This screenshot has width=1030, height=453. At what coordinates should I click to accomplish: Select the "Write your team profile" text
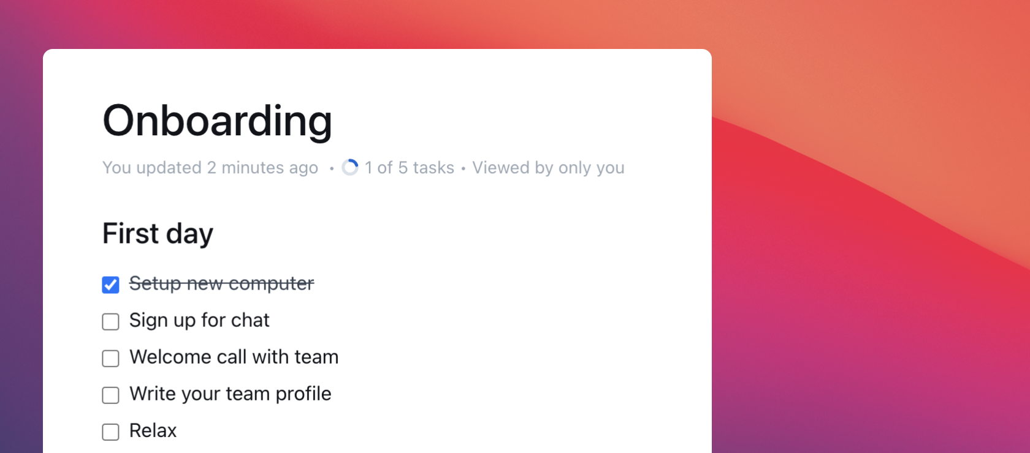pos(230,394)
